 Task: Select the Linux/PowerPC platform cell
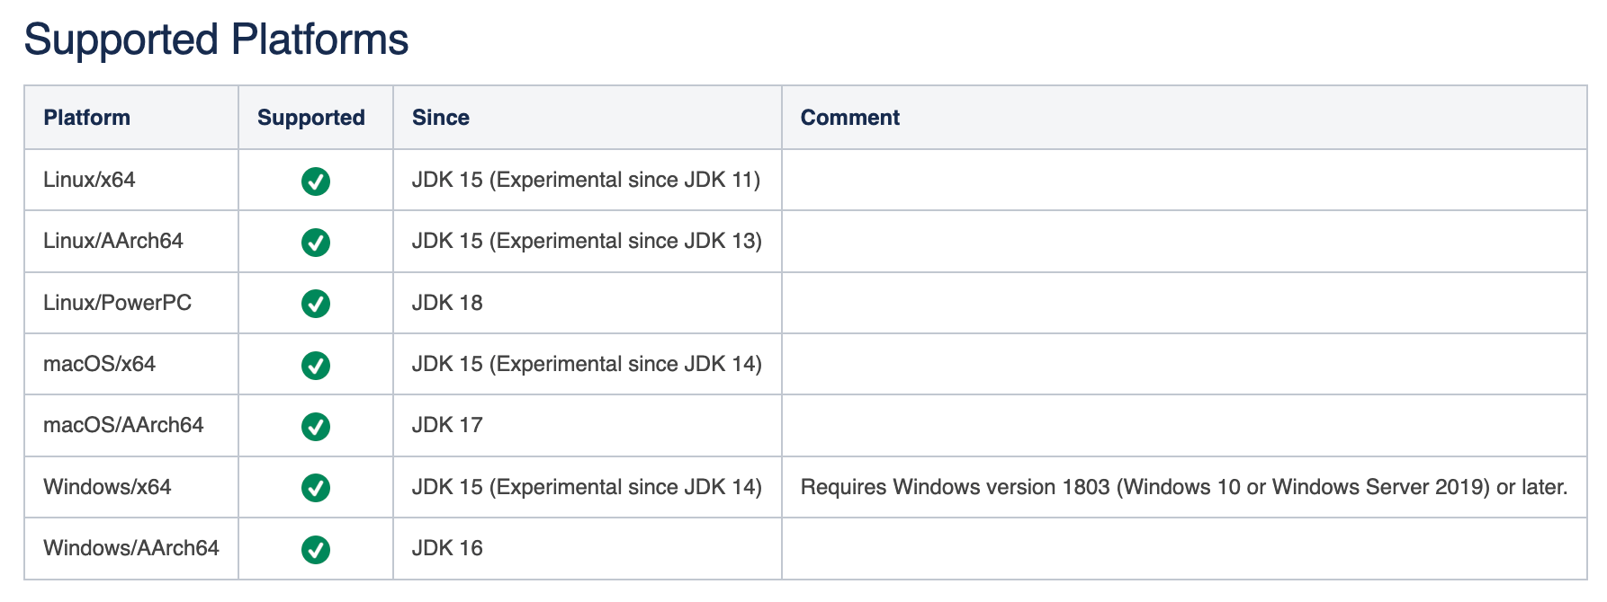[x=131, y=303]
